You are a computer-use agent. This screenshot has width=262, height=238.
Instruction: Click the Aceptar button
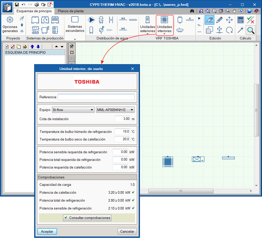[x=47, y=231]
